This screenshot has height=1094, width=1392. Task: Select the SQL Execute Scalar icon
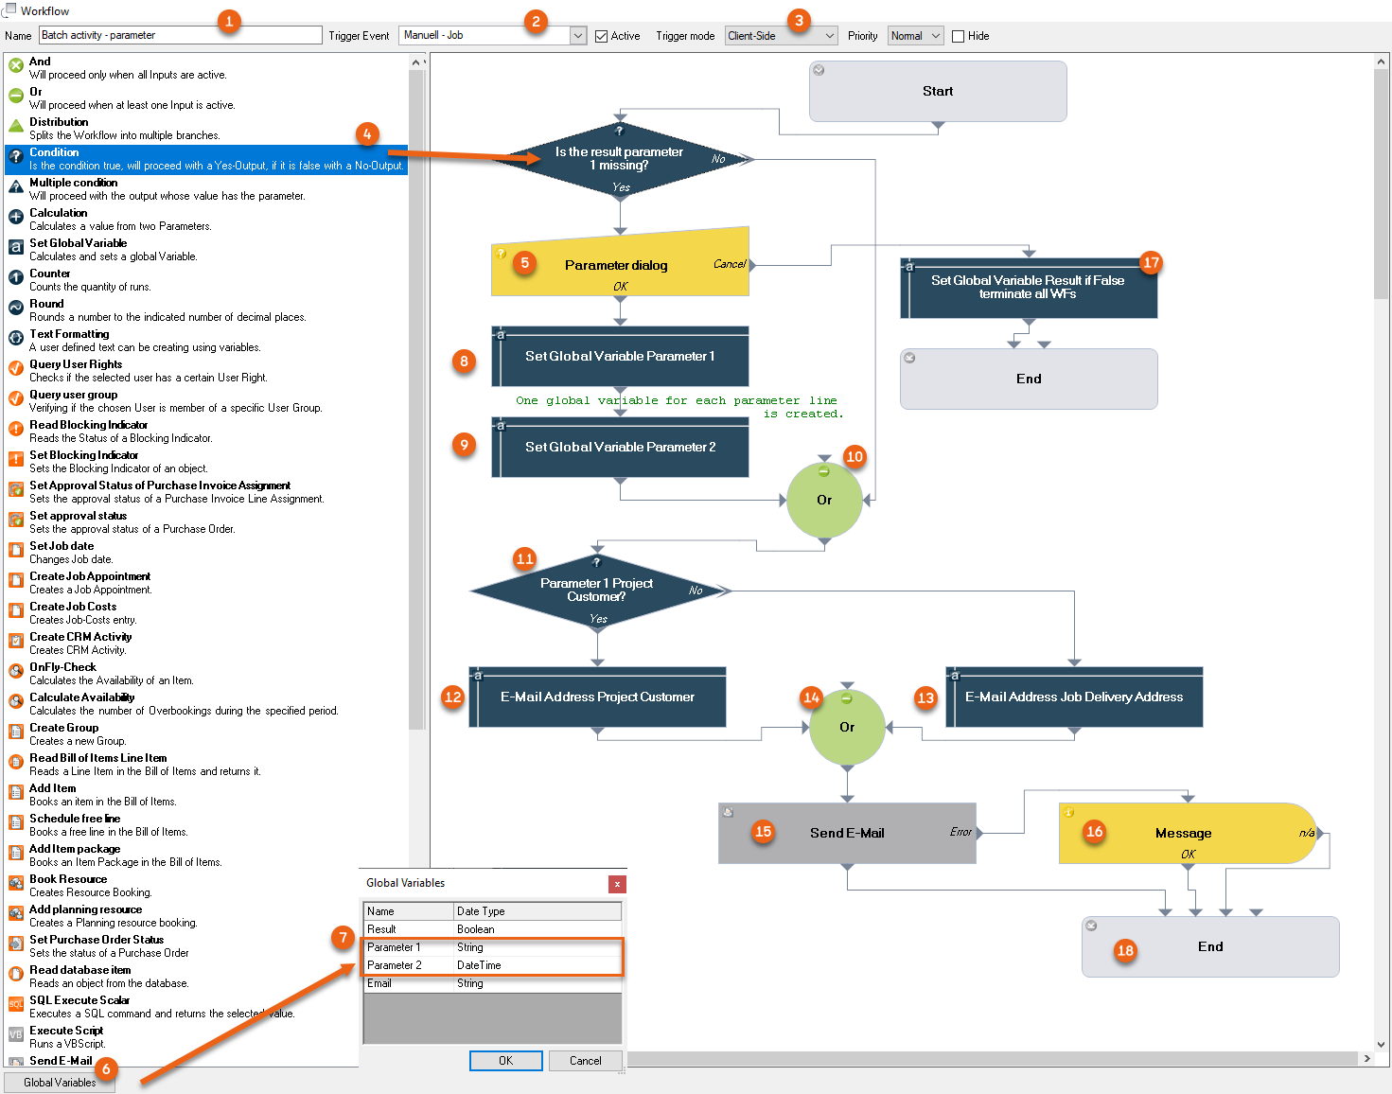(16, 1004)
